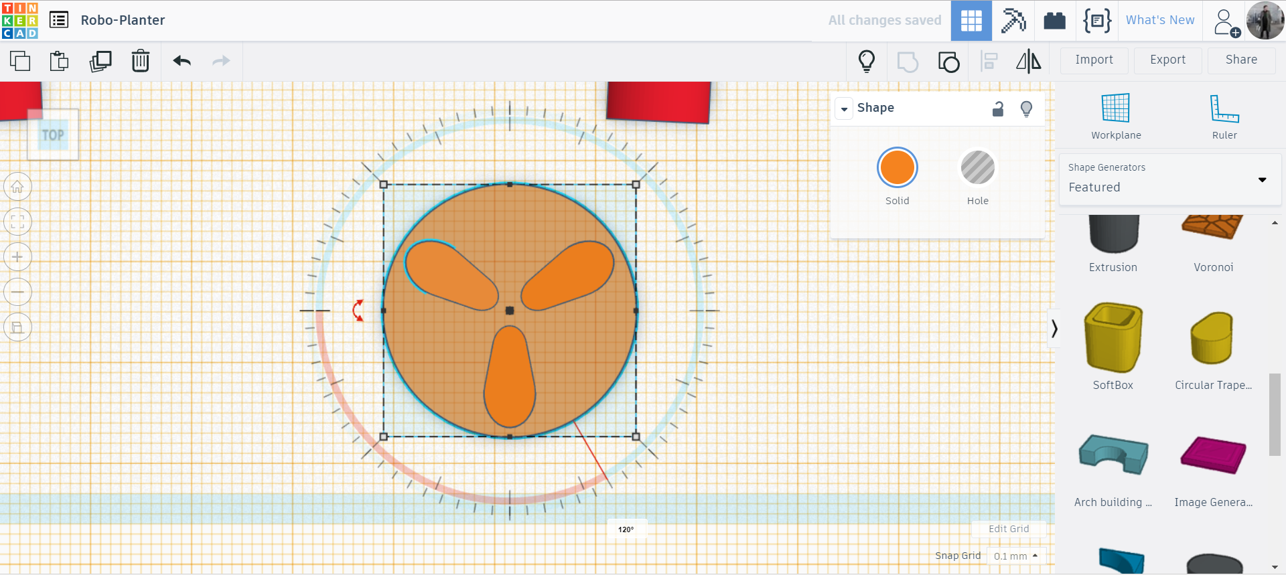This screenshot has height=575, width=1286.
Task: Pick the Voronoi shape generator
Action: point(1213,244)
